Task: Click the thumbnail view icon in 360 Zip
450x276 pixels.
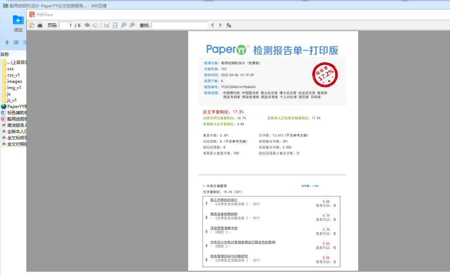Action: 16,42
